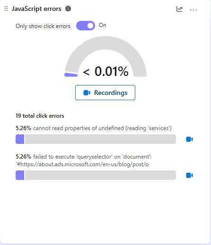The image size is (211, 245).
Task: Turn off Only show click errors switch
Action: coord(86,26)
